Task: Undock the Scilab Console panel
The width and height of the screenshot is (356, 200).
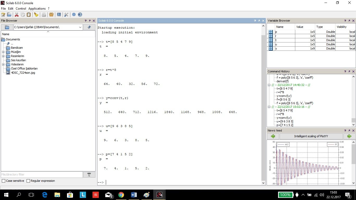Action: pyautogui.click(x=259, y=21)
